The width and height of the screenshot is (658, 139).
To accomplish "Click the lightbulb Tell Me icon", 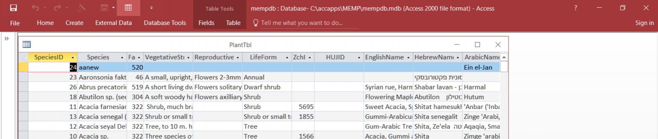I will pos(255,23).
